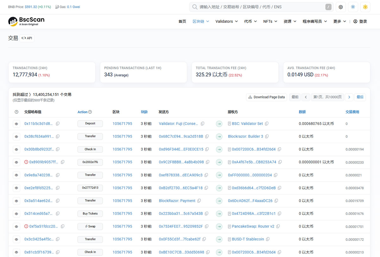Copy receiver address 0xFF000000...000000204

276,175
